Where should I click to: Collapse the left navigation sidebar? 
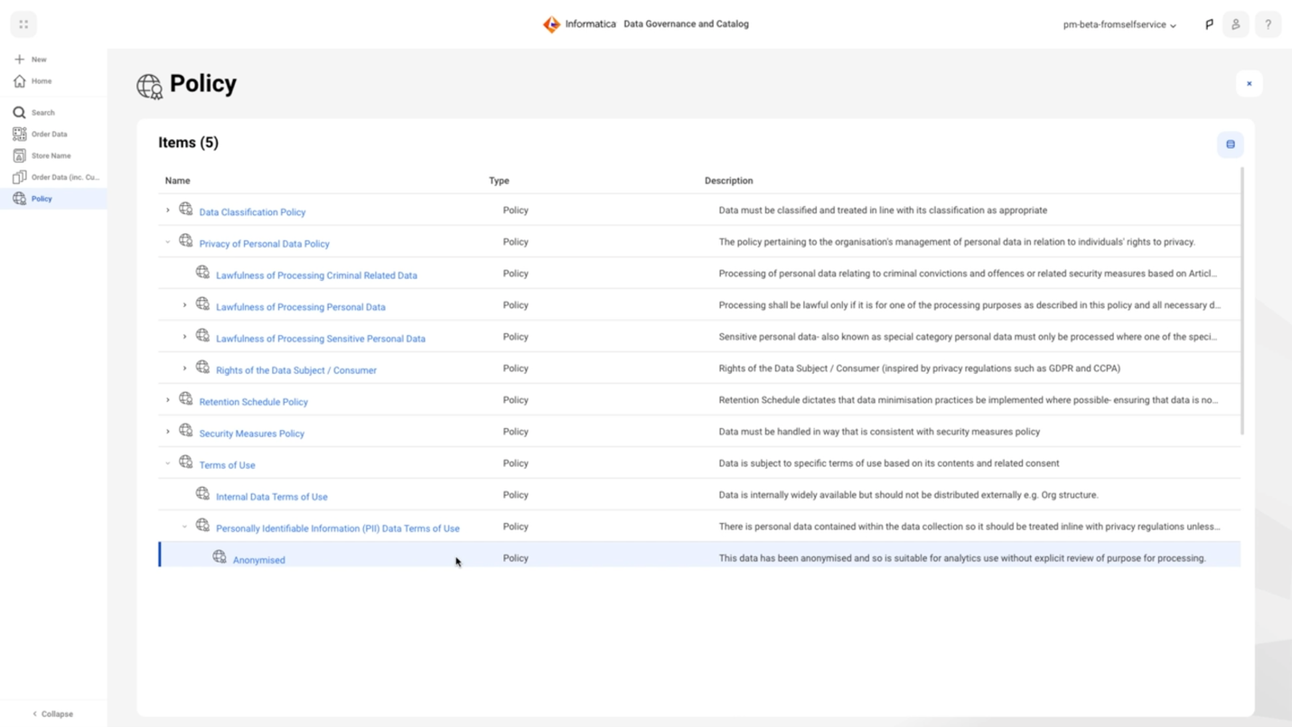pos(52,713)
